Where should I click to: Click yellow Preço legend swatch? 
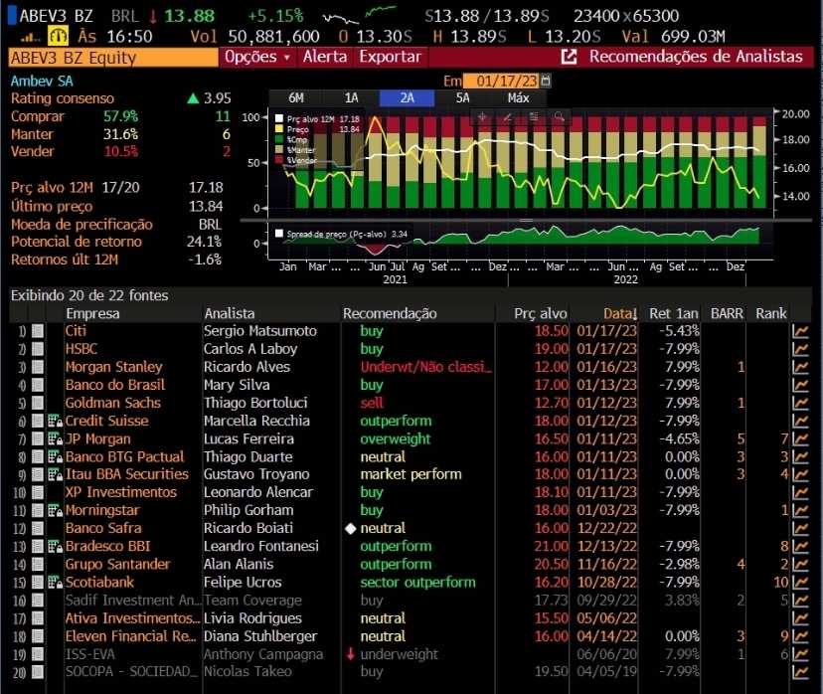coord(278,129)
